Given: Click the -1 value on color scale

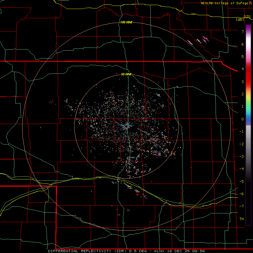Looking at the screenshot, I should point(241,132).
